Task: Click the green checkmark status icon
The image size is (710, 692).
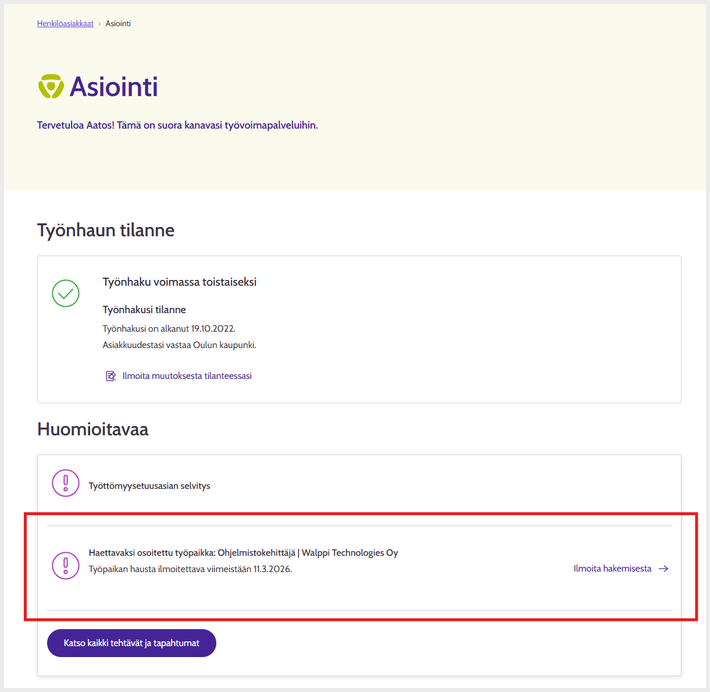Action: tap(66, 293)
